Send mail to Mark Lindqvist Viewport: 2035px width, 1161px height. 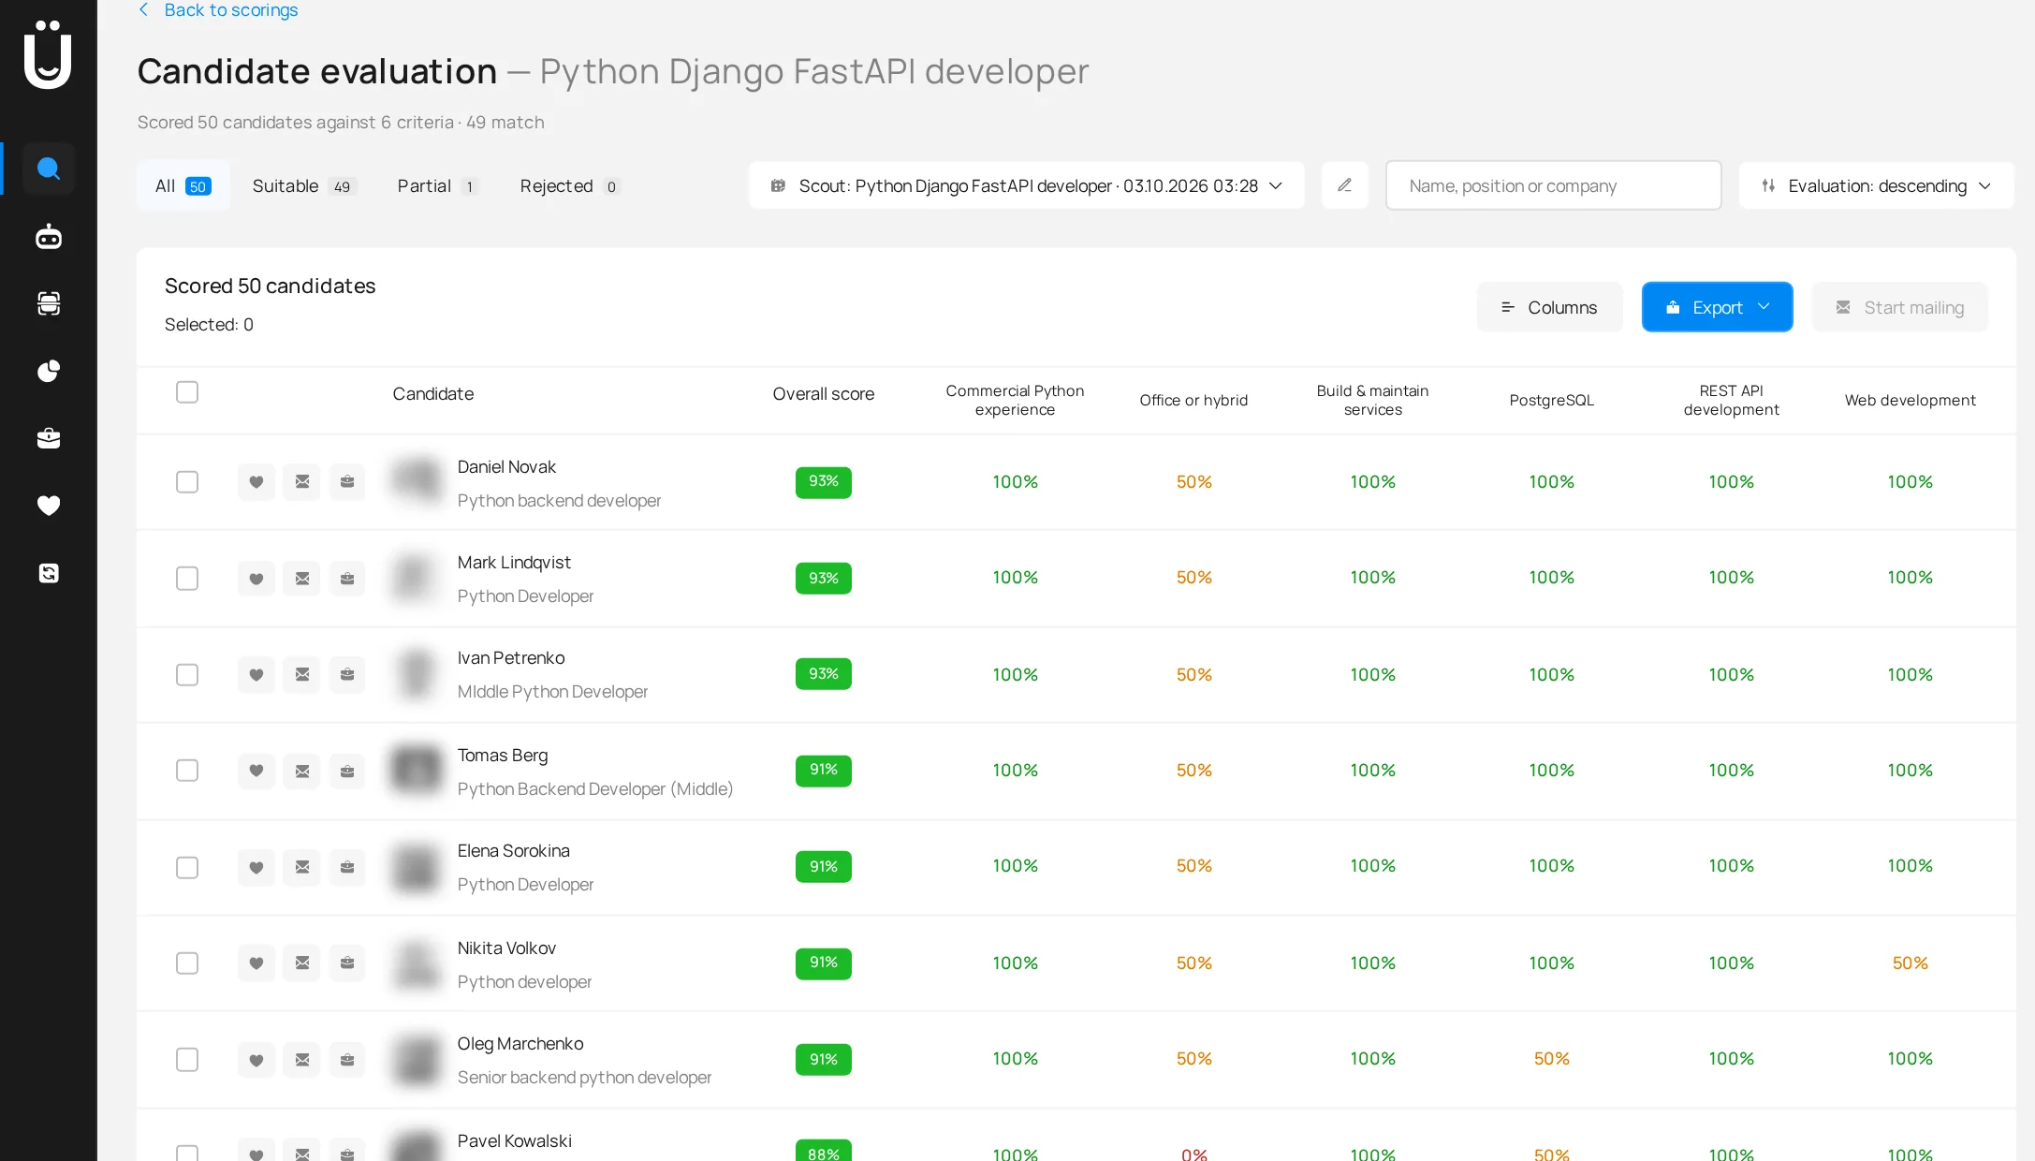pyautogui.click(x=302, y=579)
